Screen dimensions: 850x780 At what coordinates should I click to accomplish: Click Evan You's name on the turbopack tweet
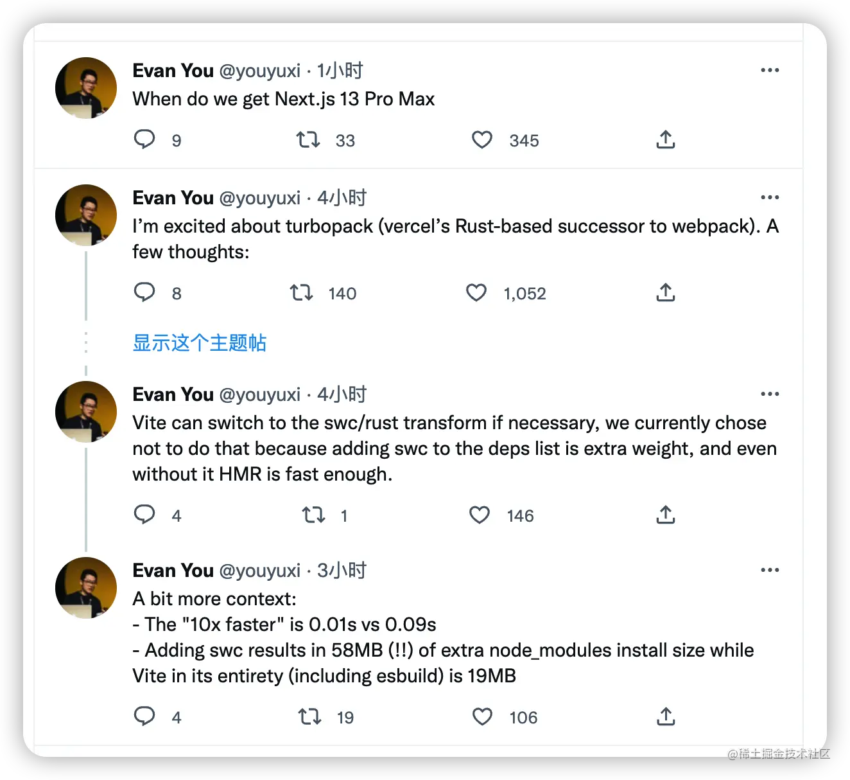click(x=173, y=198)
